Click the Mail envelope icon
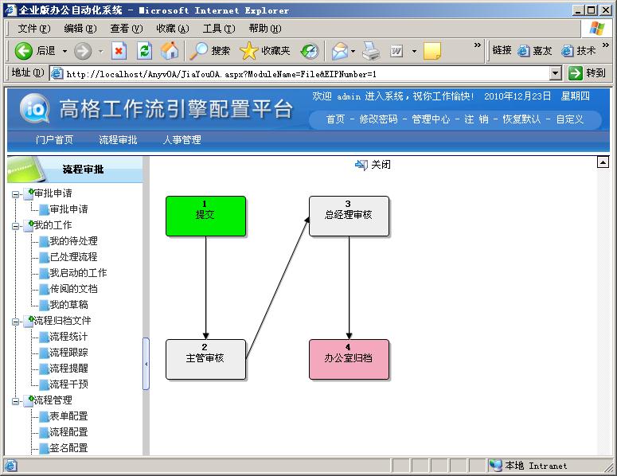This screenshot has width=617, height=476. pyautogui.click(x=340, y=51)
